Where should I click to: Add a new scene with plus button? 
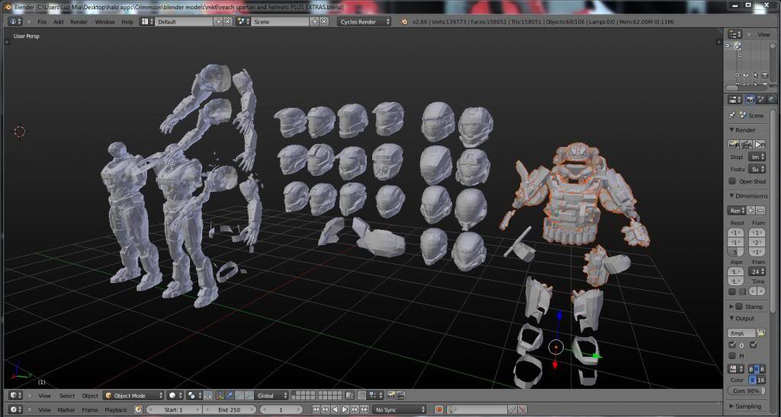[315, 22]
